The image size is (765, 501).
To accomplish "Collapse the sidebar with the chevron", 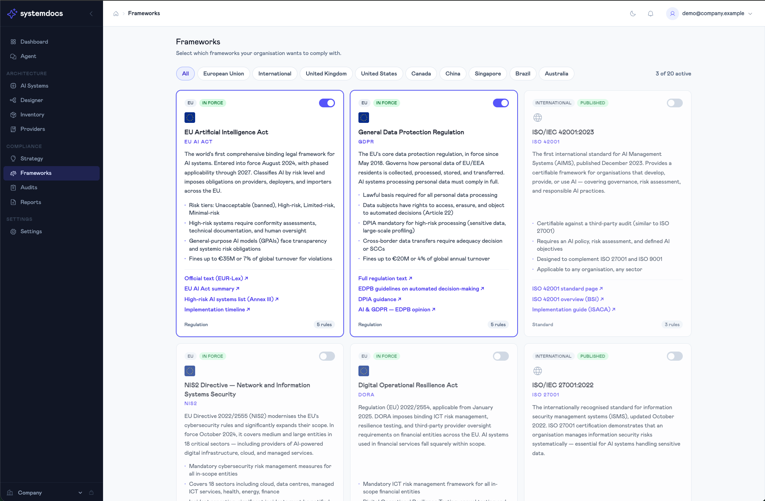I will [x=91, y=14].
